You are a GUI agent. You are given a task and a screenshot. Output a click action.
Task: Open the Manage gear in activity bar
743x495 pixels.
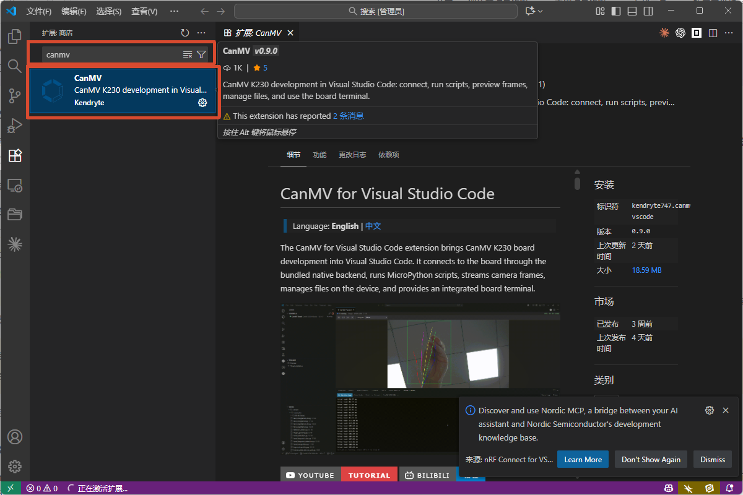tap(15, 467)
